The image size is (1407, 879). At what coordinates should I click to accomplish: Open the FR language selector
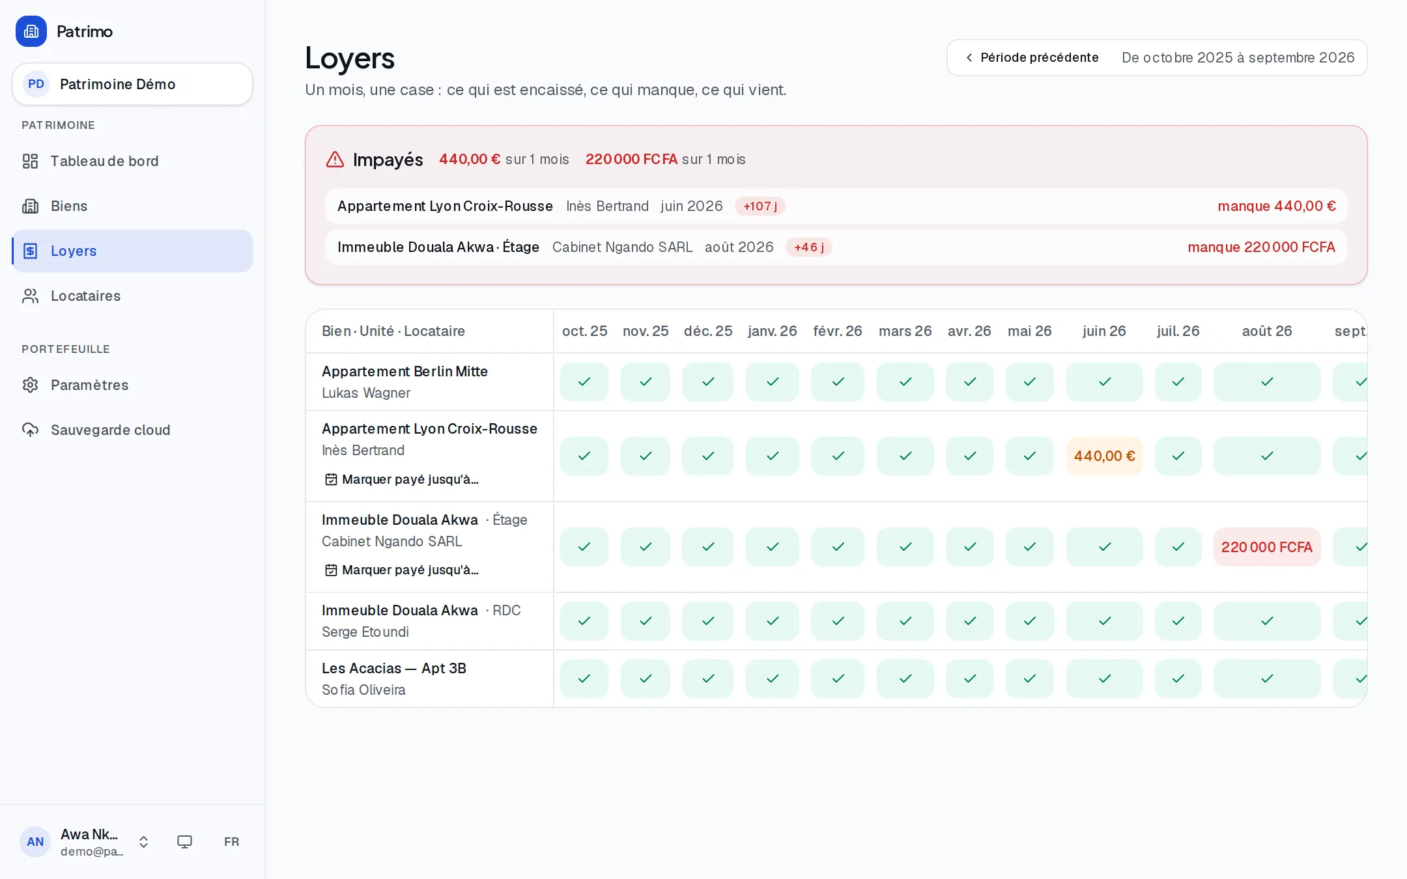pos(231,841)
